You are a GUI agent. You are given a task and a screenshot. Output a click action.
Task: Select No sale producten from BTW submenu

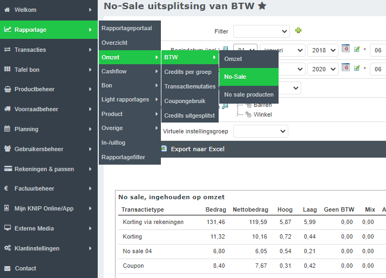(x=248, y=94)
